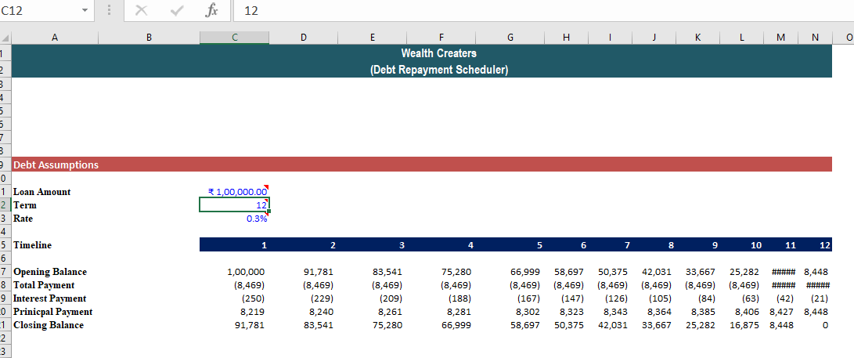This screenshot has height=358, width=854.
Task: Click the Closing Balance row label
Action: [49, 325]
